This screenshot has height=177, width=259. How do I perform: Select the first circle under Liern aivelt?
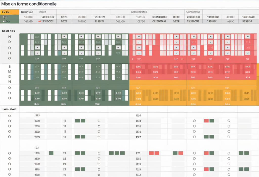[10, 115]
